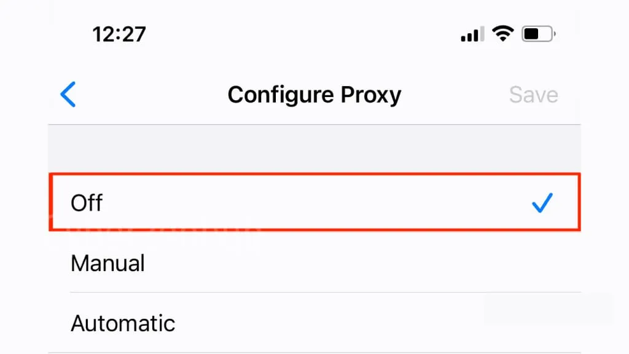Switch proxy mode to Manual
This screenshot has width=629, height=354.
[108, 263]
